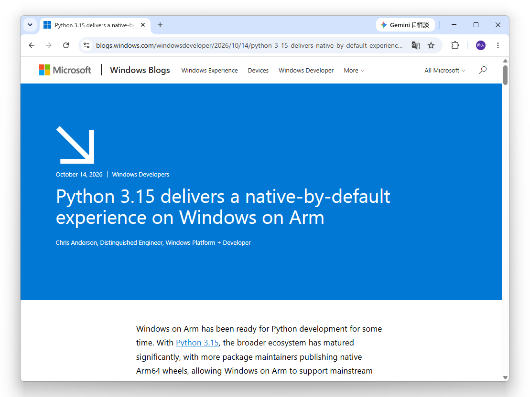Open the Windows Developer menu item
The height and width of the screenshot is (397, 530).
point(306,71)
